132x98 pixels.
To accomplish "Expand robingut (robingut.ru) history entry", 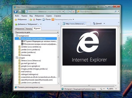I will point(28,74).
